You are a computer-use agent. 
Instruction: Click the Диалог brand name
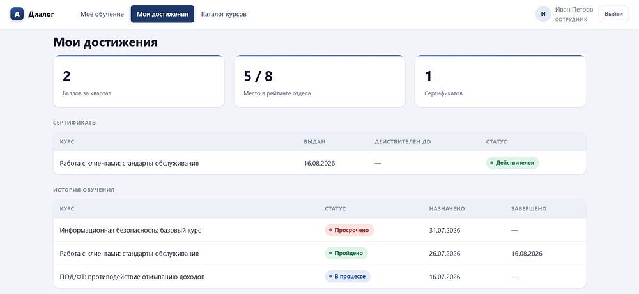point(41,14)
